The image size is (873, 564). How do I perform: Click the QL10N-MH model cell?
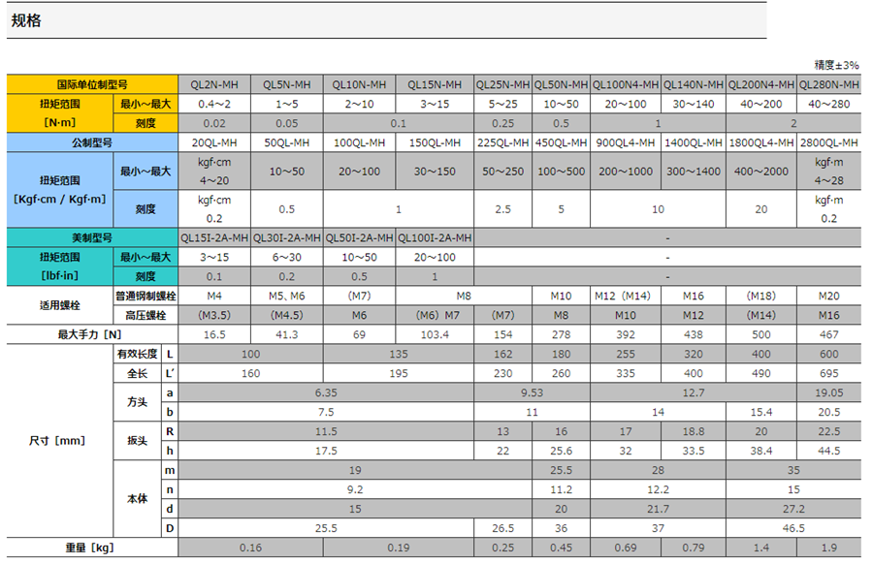click(x=359, y=84)
